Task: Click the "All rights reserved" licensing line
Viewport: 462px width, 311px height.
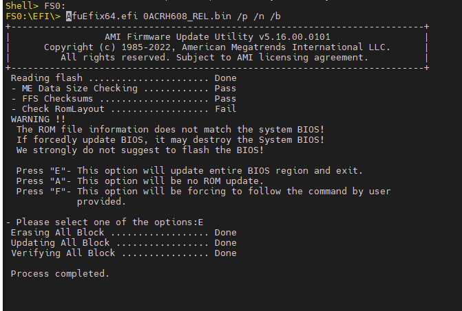Action: (214, 57)
